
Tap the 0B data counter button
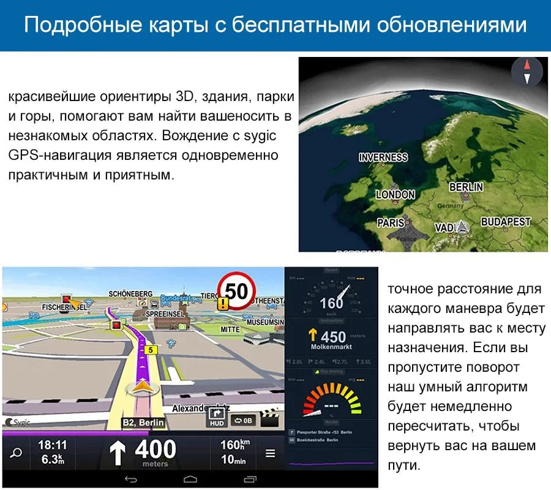(x=243, y=420)
